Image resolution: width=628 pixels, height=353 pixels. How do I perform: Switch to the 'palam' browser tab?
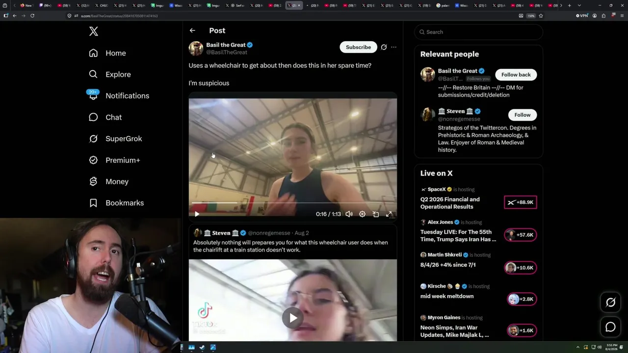[443, 5]
